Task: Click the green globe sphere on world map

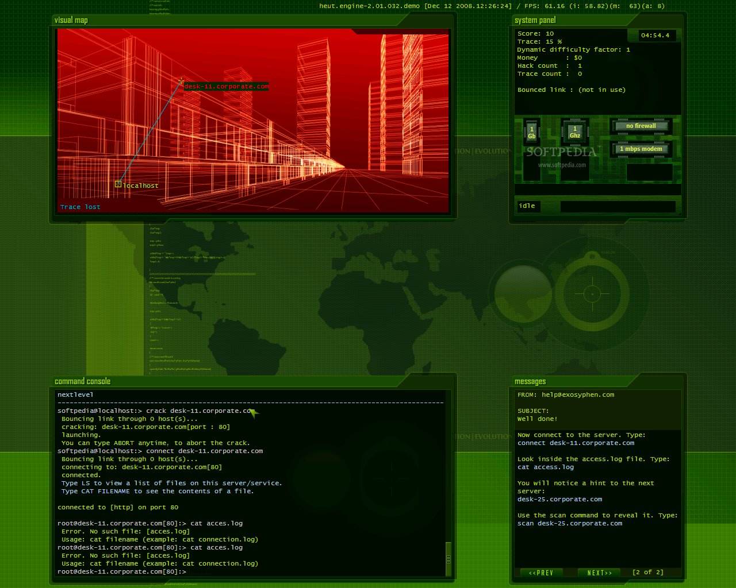Action: point(523,295)
